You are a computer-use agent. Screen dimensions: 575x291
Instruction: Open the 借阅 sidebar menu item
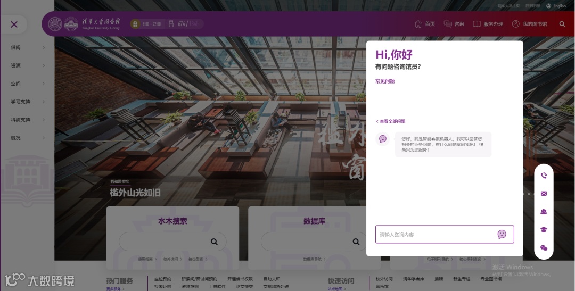pyautogui.click(x=15, y=47)
